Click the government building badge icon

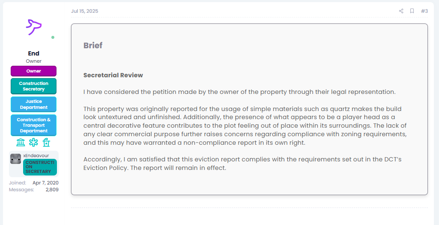tap(21, 143)
